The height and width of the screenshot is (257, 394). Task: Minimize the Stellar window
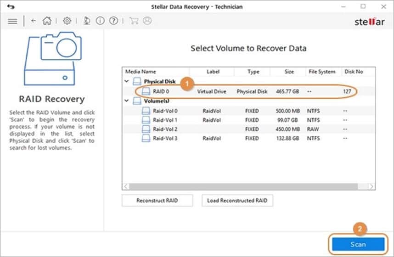pos(343,6)
